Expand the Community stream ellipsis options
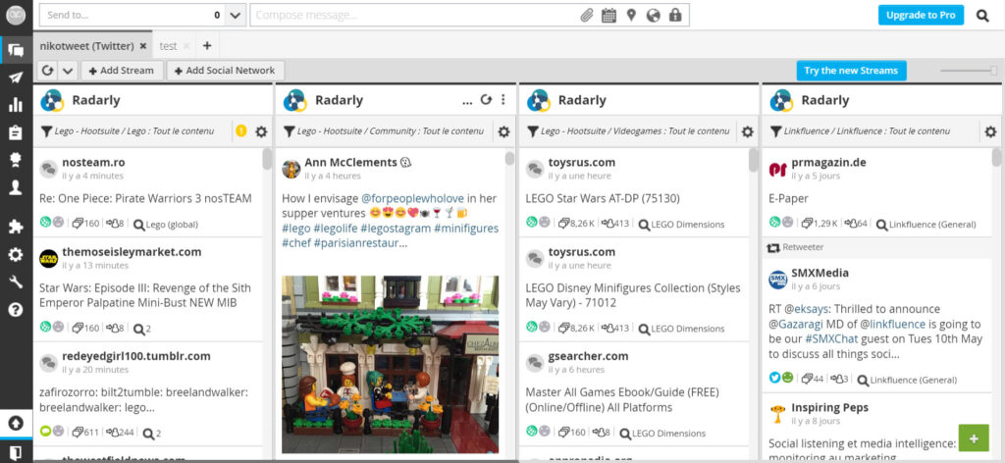 click(467, 100)
